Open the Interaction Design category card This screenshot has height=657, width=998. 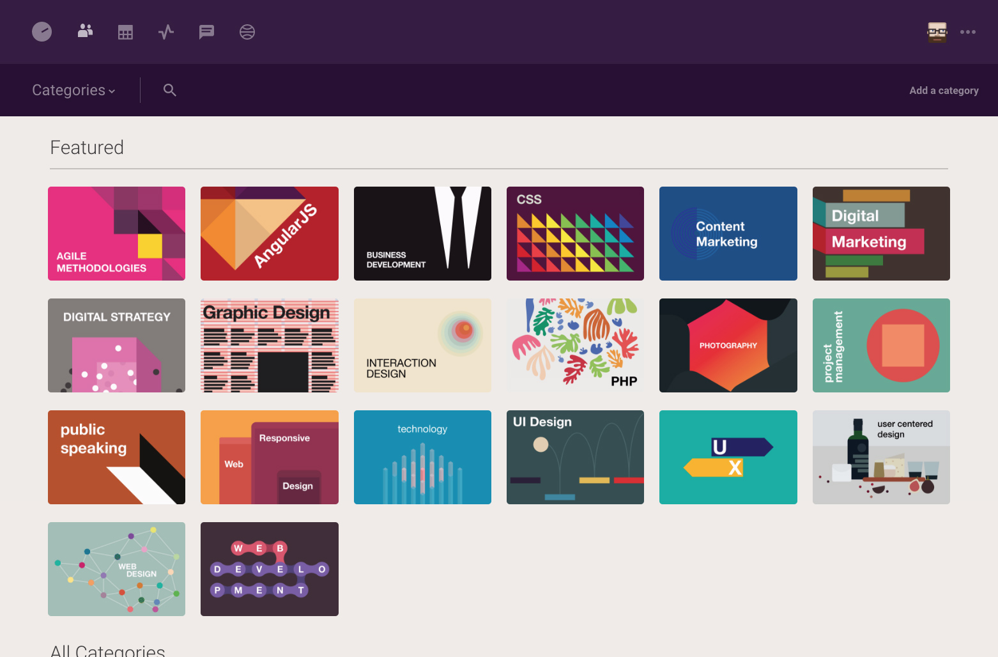pos(422,345)
